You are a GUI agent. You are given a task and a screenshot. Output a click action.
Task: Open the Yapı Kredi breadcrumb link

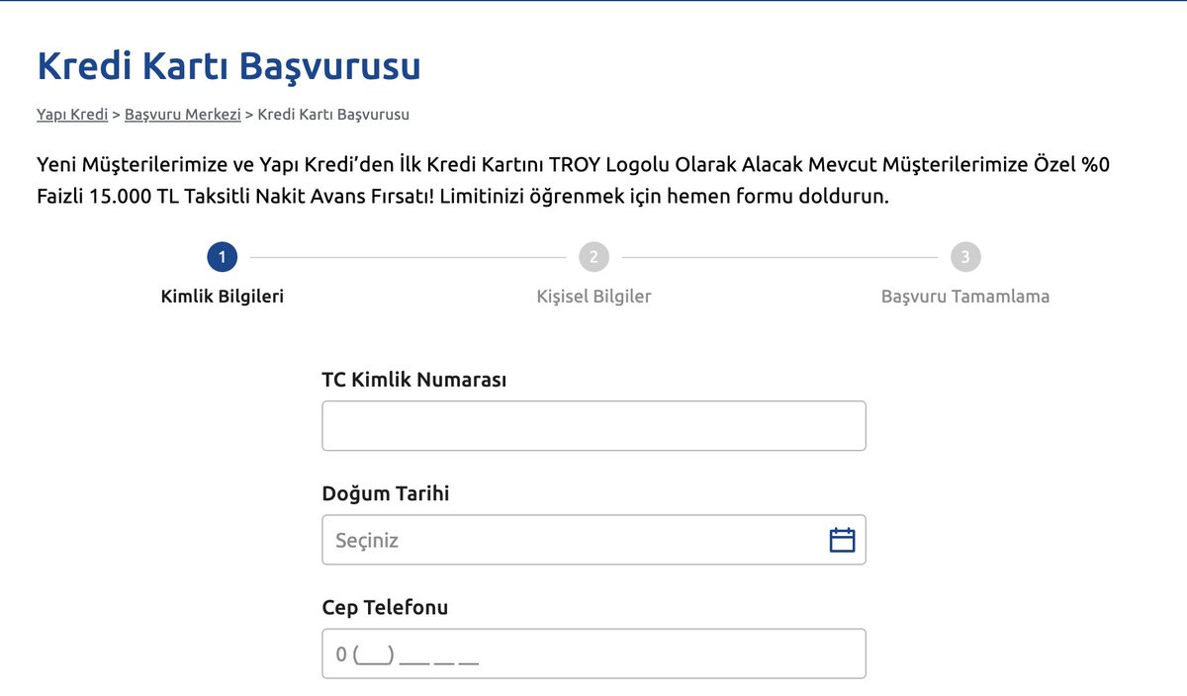click(72, 114)
